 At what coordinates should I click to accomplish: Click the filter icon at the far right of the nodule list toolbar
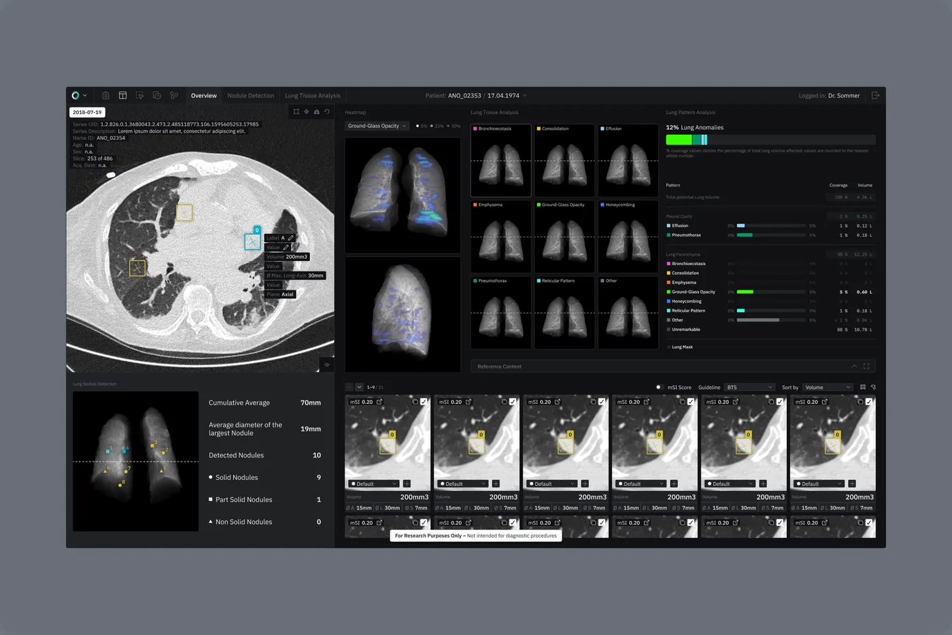(873, 387)
